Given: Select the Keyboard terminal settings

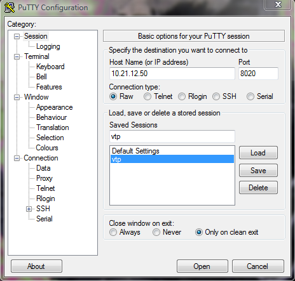Looking at the screenshot, I should pyautogui.click(x=50, y=67).
